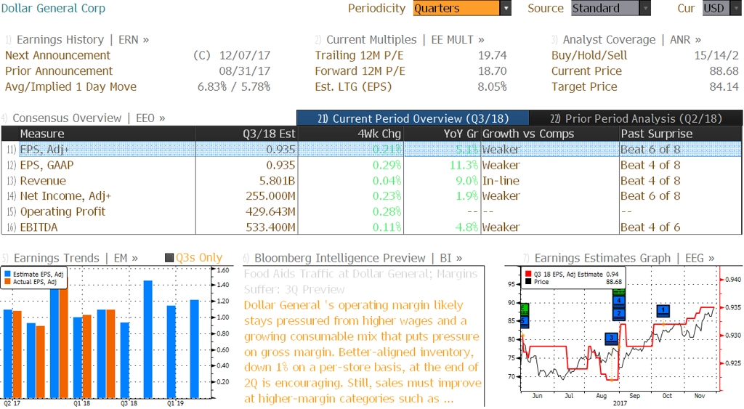Open the Periodicity dropdown arrow
The width and height of the screenshot is (744, 409).
[506, 8]
